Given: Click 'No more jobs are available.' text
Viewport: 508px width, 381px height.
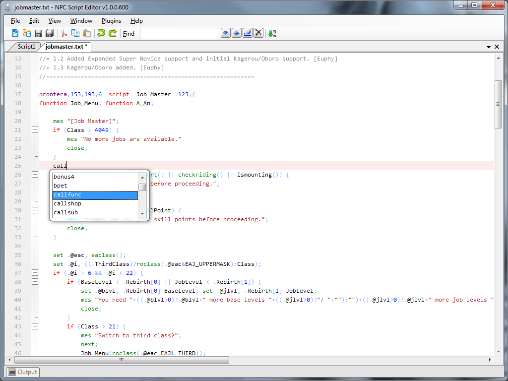Looking at the screenshot, I should click(131, 139).
